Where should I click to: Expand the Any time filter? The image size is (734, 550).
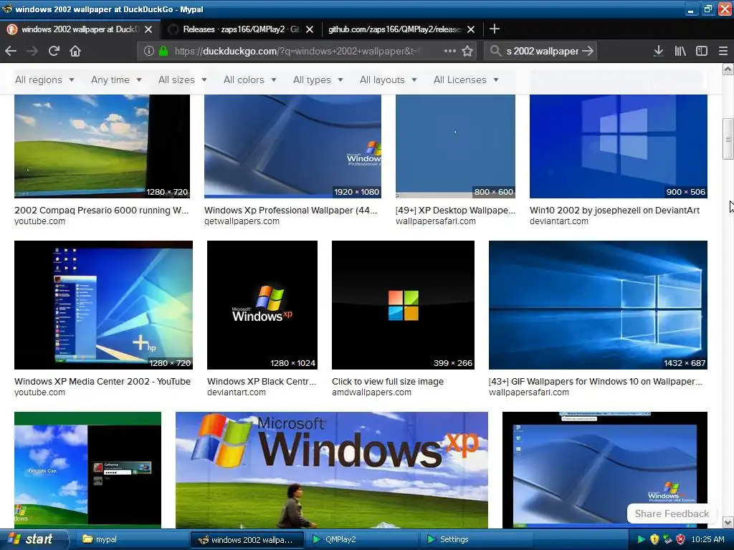pyautogui.click(x=116, y=80)
